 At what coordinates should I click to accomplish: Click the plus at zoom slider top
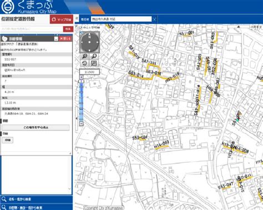(x=82, y=77)
